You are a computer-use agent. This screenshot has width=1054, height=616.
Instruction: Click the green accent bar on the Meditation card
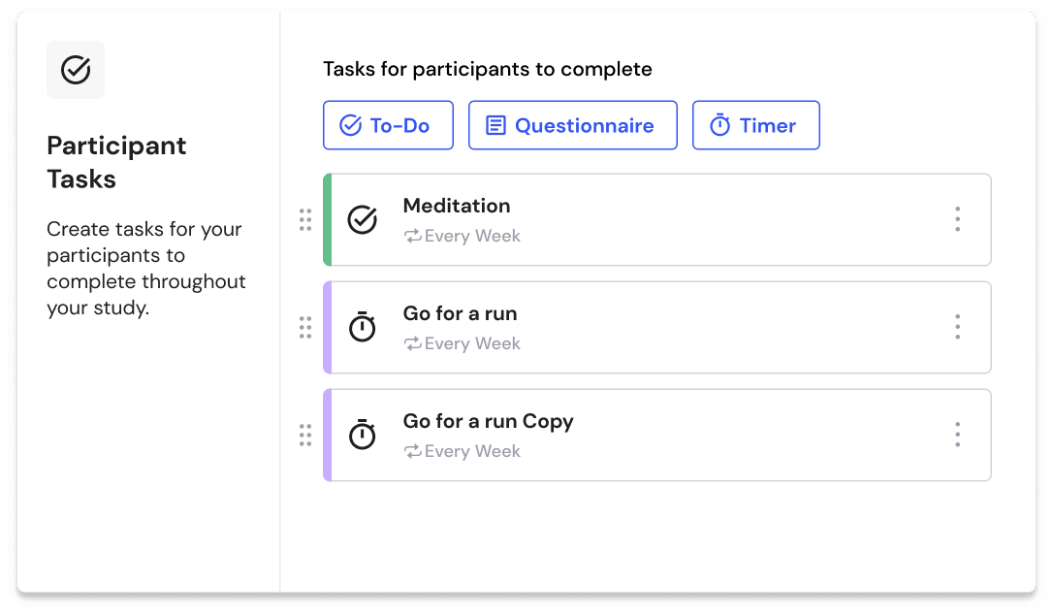click(327, 220)
